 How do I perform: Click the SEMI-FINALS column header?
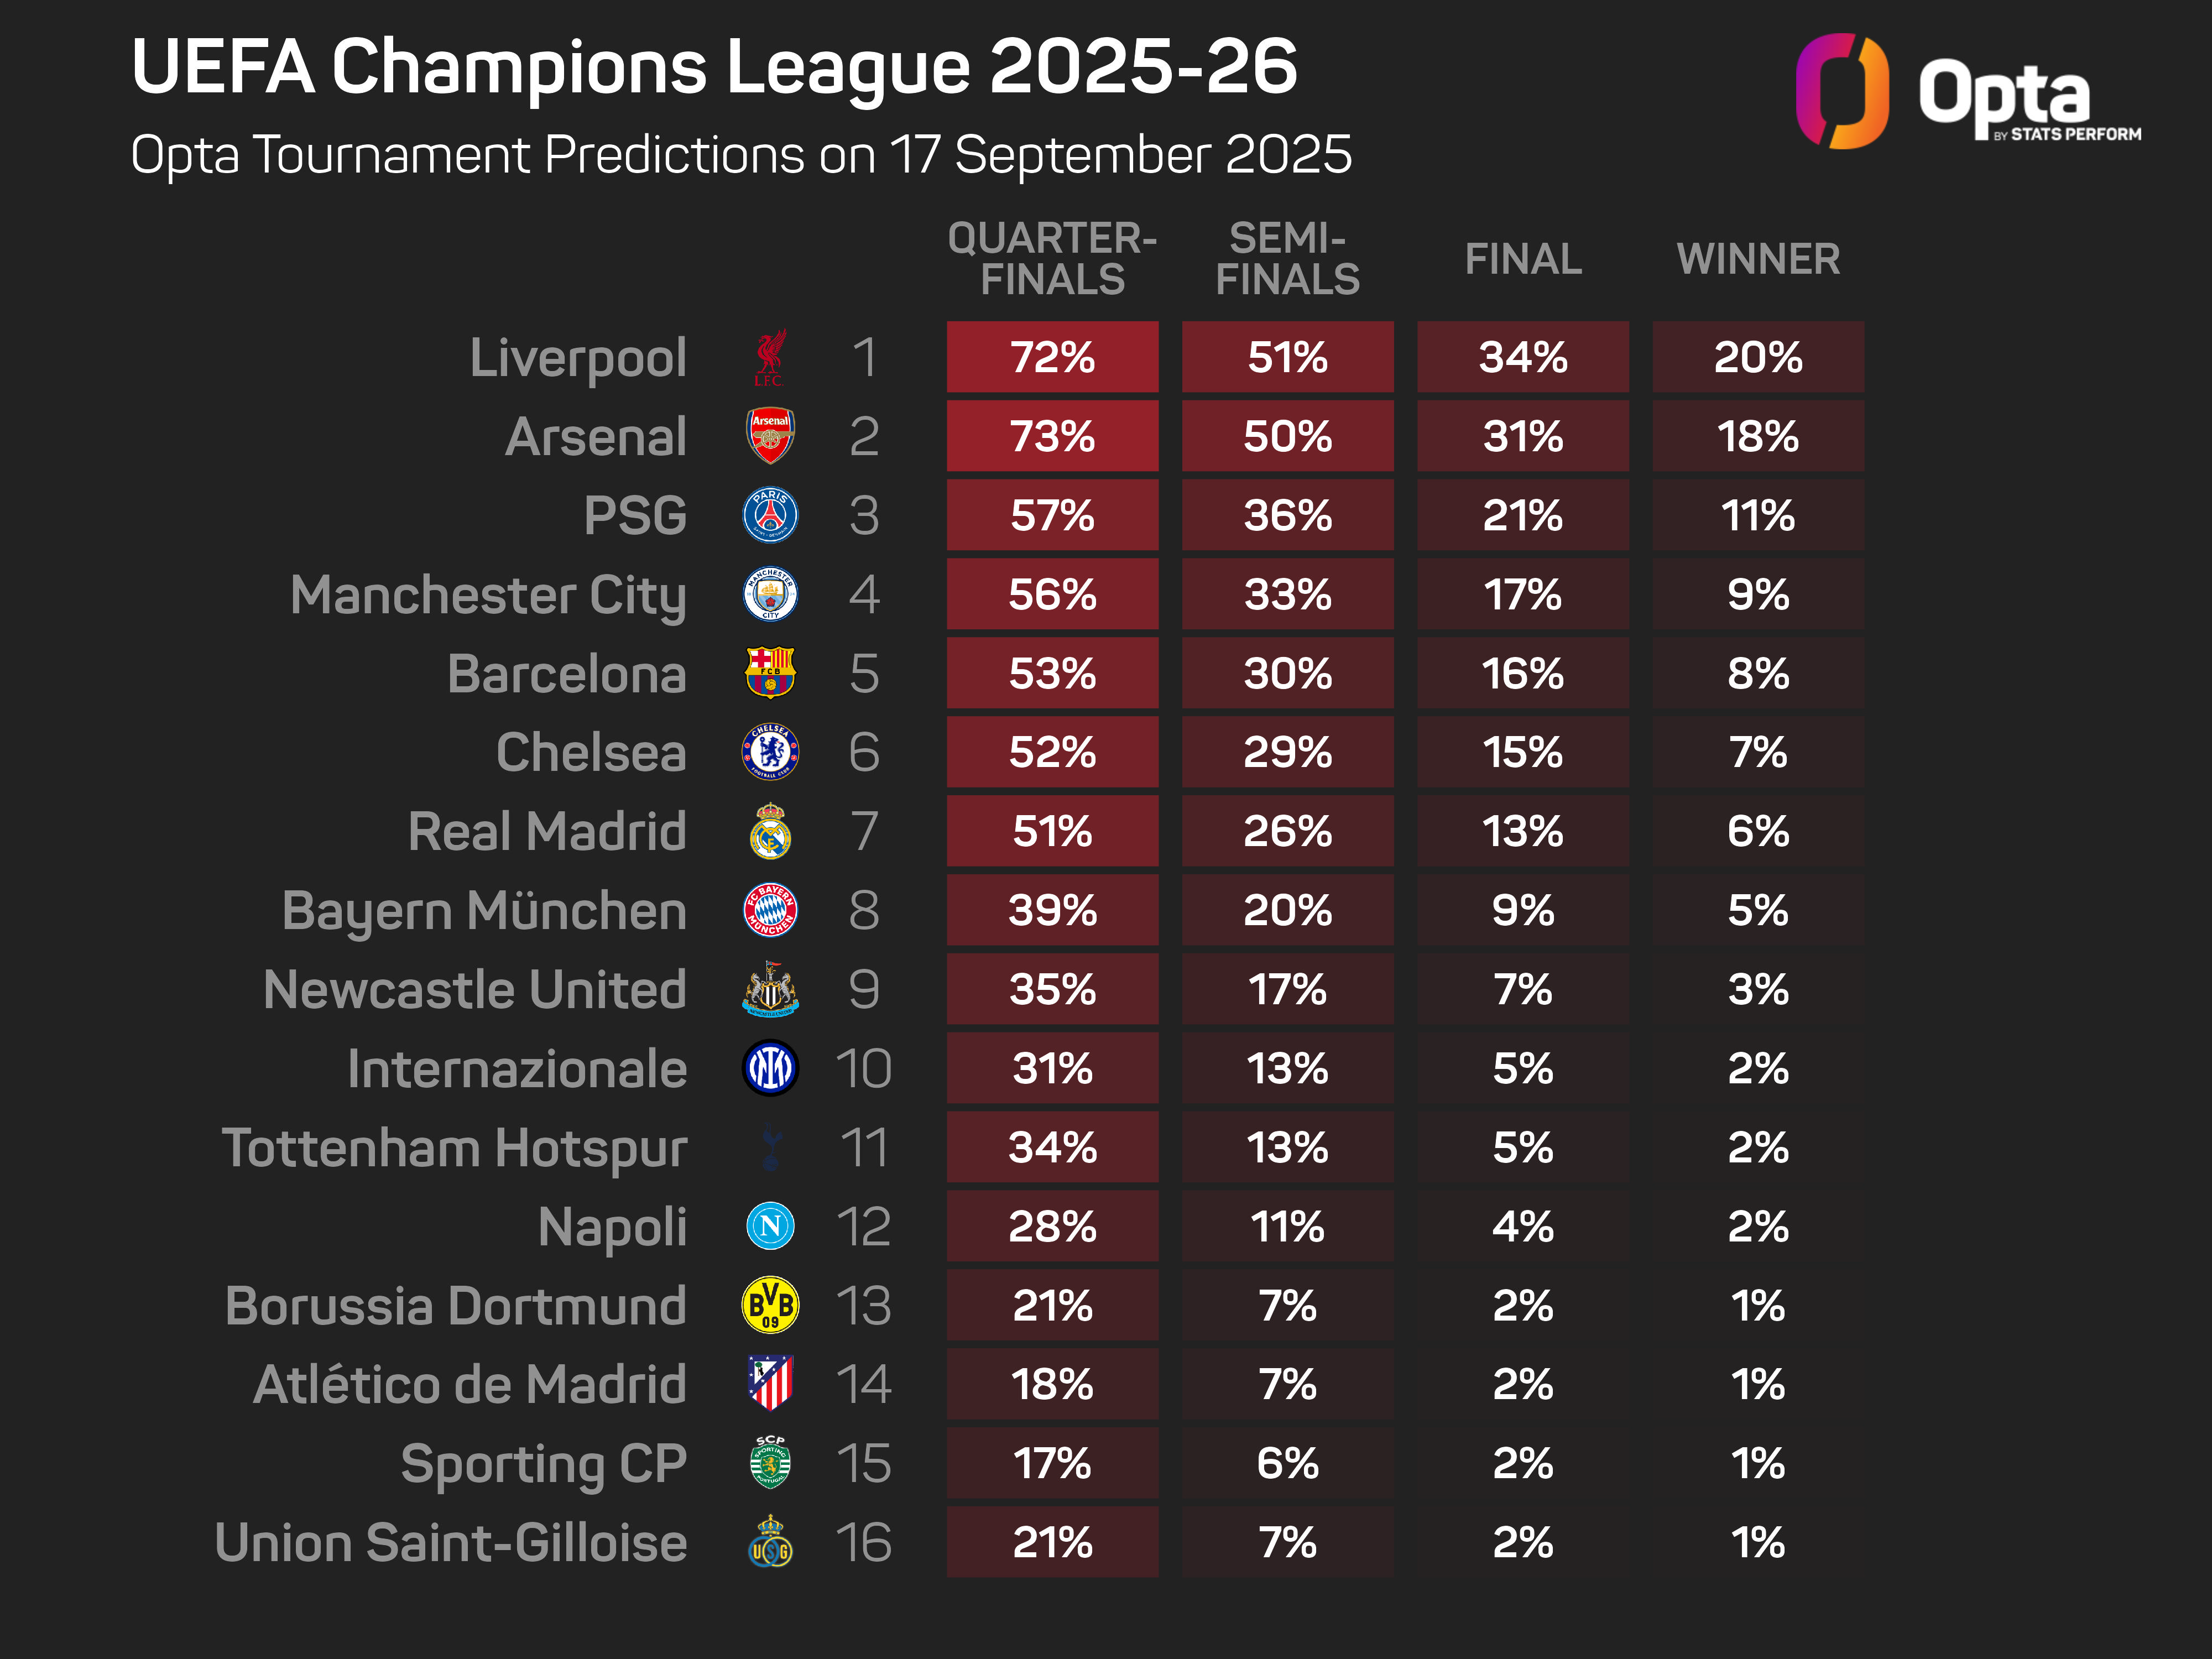pyautogui.click(x=1287, y=259)
